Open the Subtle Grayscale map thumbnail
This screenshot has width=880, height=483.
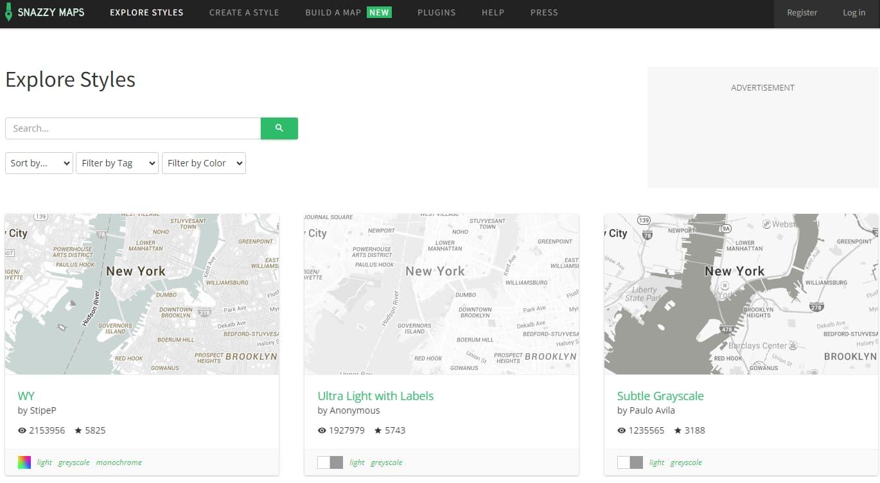coord(741,294)
